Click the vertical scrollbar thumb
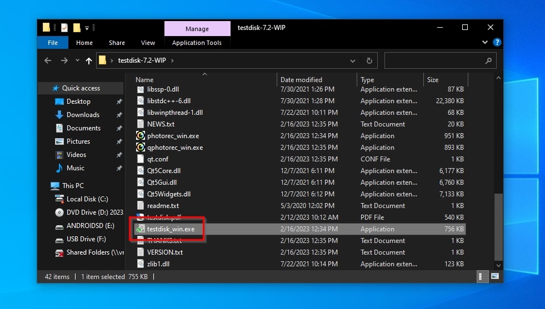 tap(498, 226)
